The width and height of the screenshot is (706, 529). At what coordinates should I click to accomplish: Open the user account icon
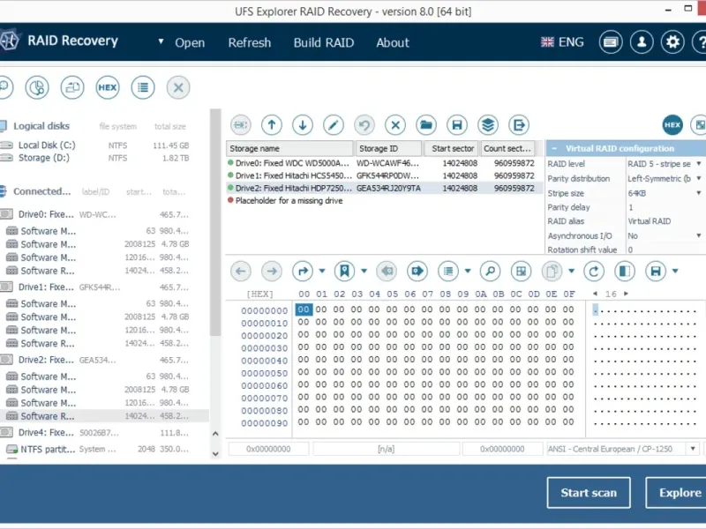(x=642, y=42)
